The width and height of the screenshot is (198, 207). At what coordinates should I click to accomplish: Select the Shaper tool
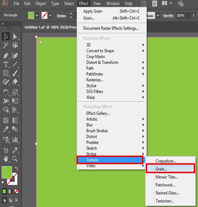coord(6,82)
